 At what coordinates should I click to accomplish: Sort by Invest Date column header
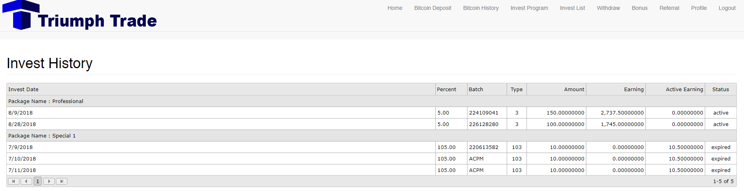click(x=23, y=90)
